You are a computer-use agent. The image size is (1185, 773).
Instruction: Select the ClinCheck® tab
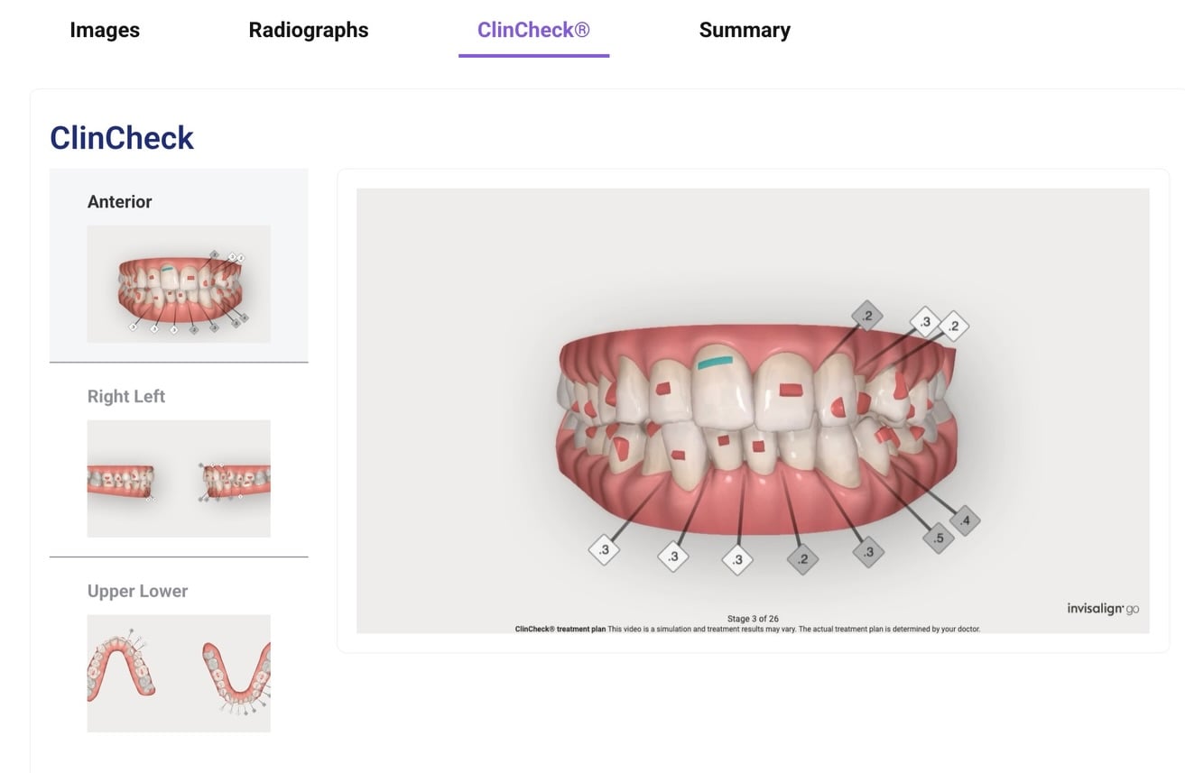coord(533,30)
